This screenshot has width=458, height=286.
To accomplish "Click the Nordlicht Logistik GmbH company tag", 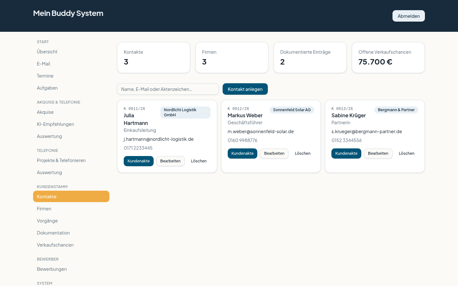I will coord(185,112).
